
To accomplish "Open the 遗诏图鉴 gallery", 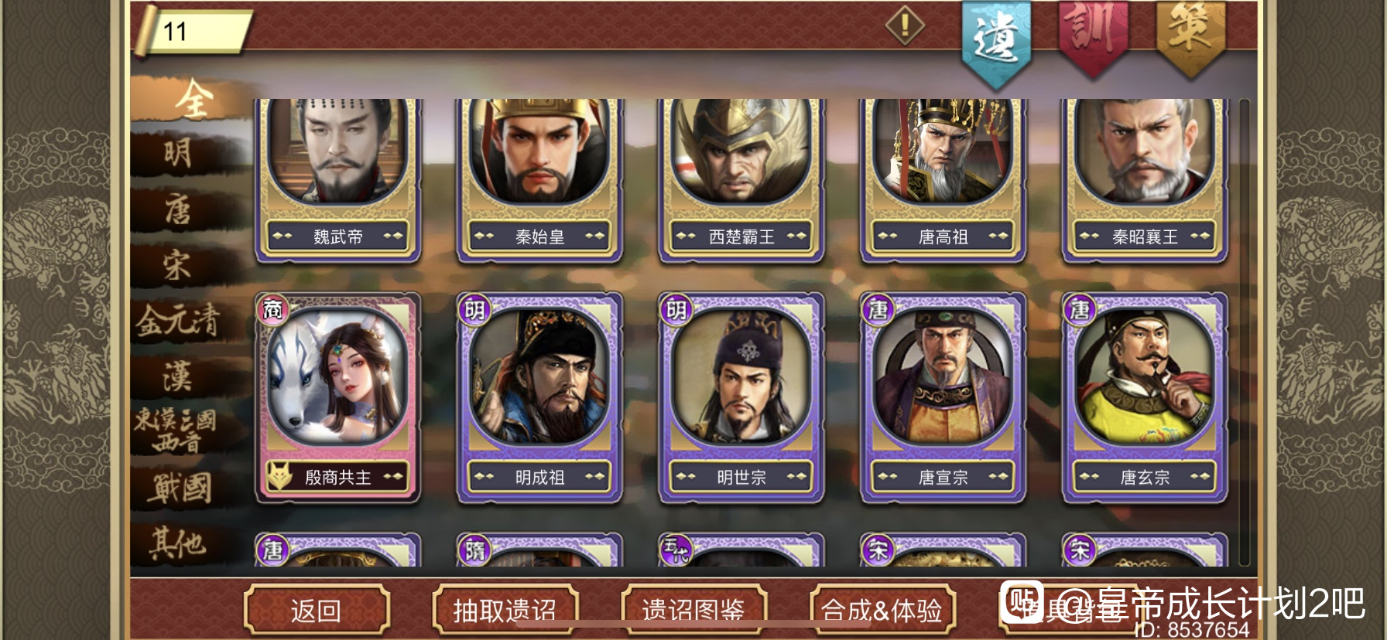I will coord(693,611).
